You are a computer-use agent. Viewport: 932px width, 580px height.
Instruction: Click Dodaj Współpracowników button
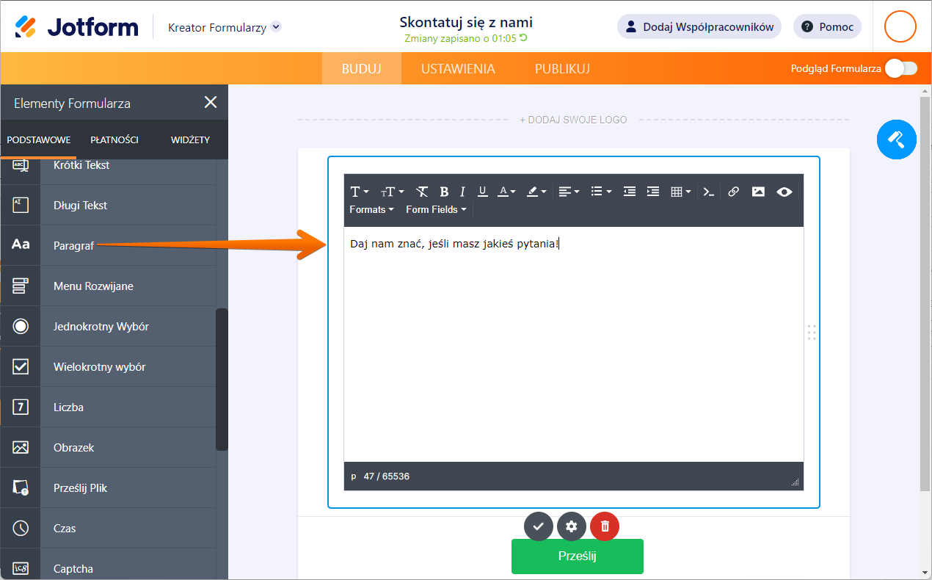point(699,26)
